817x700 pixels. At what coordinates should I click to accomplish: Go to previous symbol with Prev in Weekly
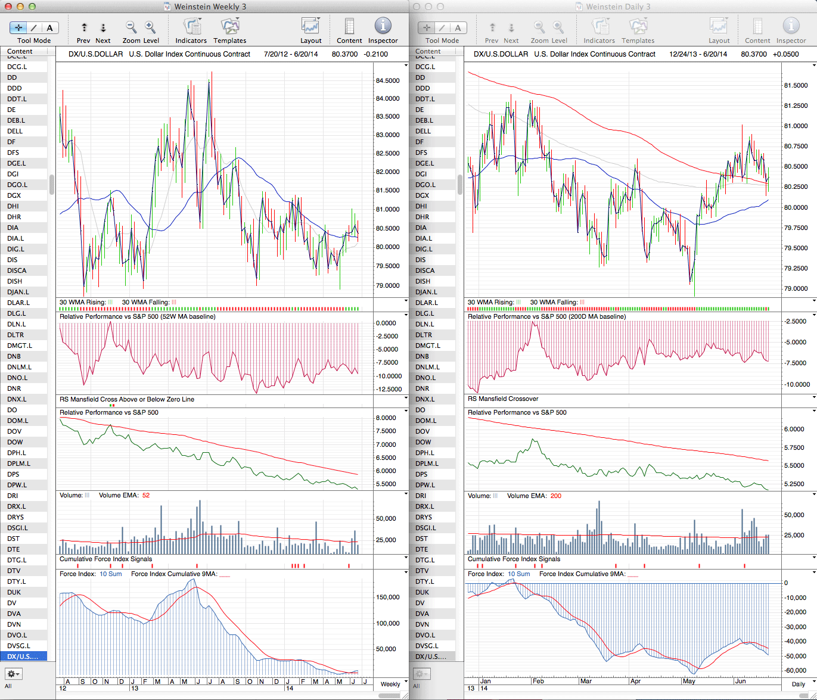point(83,31)
